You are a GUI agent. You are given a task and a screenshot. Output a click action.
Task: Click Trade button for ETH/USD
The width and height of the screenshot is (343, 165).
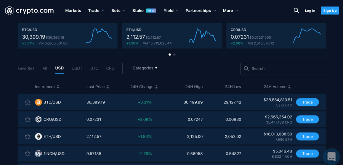(x=307, y=136)
